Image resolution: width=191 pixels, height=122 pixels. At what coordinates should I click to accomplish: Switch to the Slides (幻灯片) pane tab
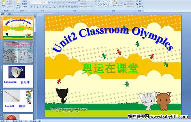(3, 14)
